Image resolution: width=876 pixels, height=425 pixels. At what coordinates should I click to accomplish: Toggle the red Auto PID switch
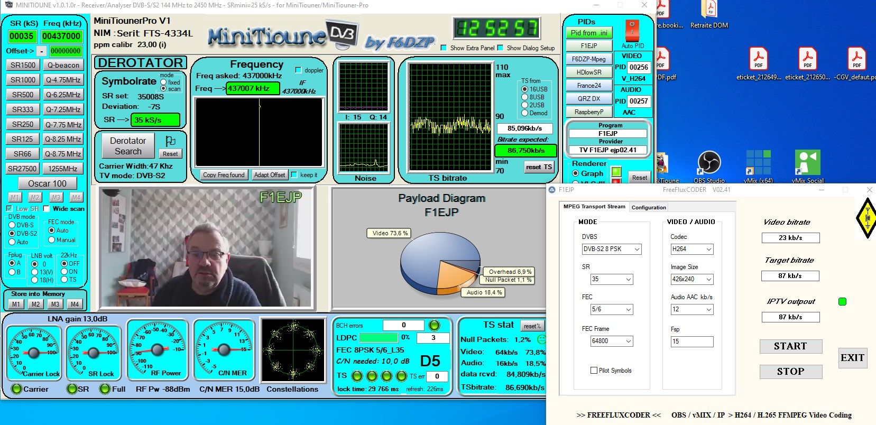[632, 31]
